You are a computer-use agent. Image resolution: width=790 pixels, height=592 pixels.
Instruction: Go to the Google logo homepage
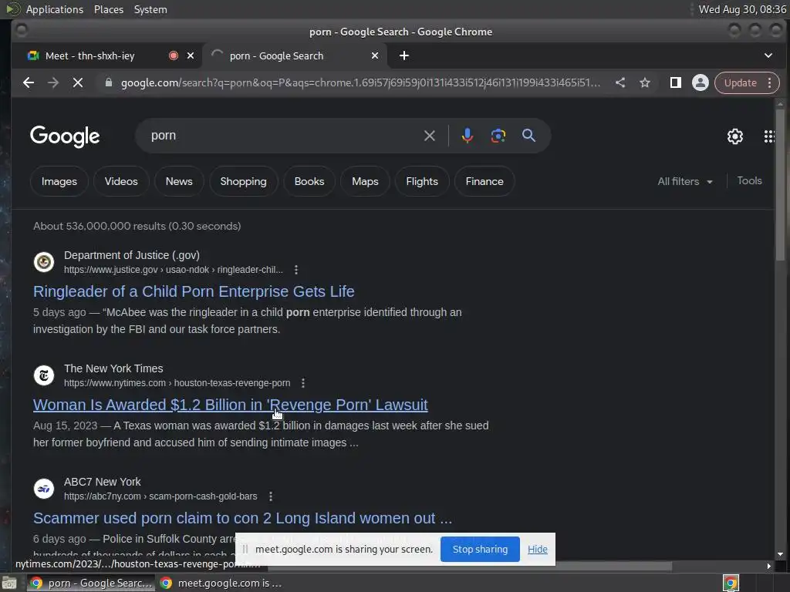(65, 136)
